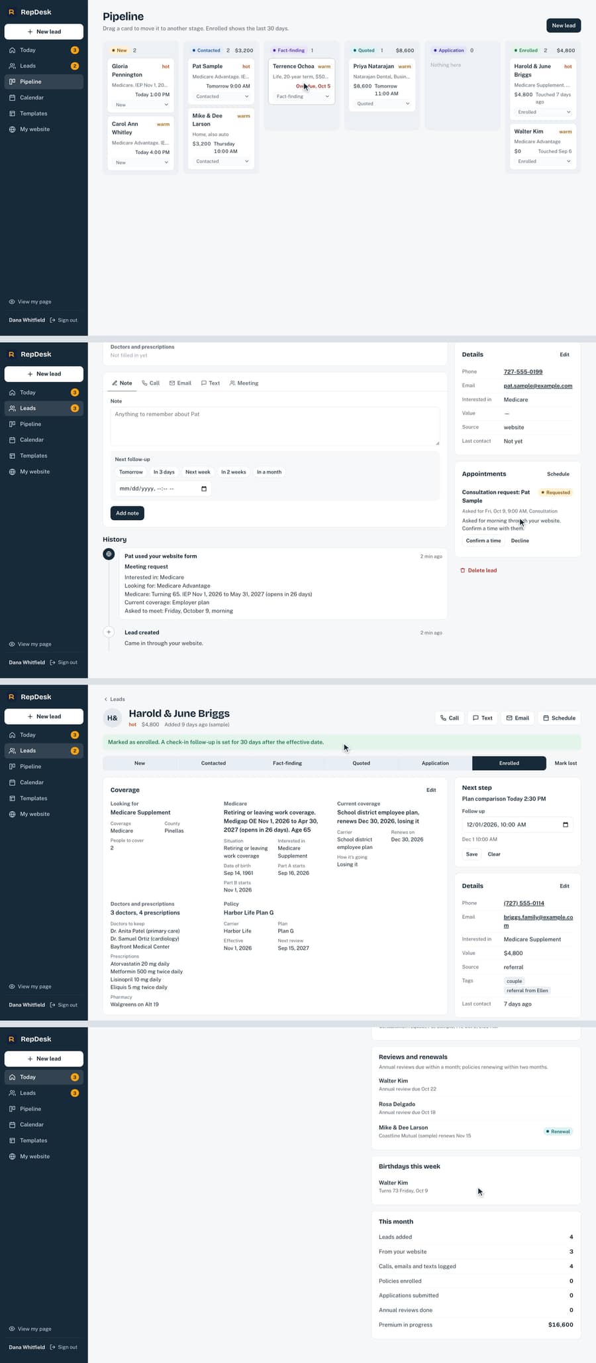Select the highlighted Today sidebar item icon
Image resolution: width=596 pixels, height=1363 pixels.
(x=12, y=1077)
